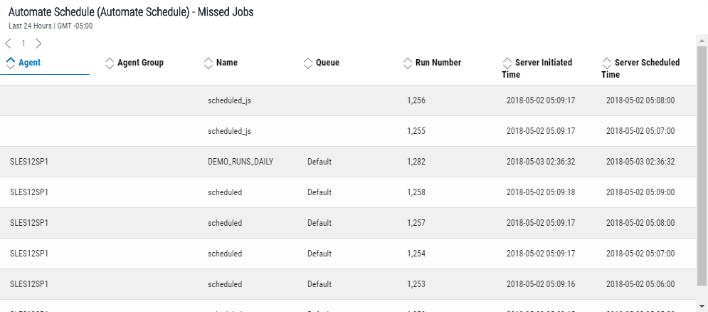
Task: Select the DEMO_RUNS_DAILY job row
Action: (241, 162)
